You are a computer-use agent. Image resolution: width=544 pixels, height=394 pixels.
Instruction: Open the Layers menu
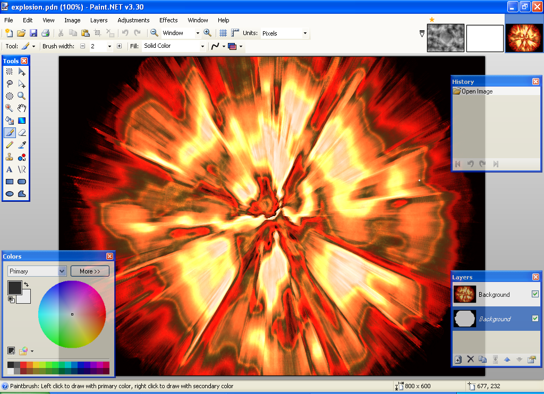pos(99,20)
